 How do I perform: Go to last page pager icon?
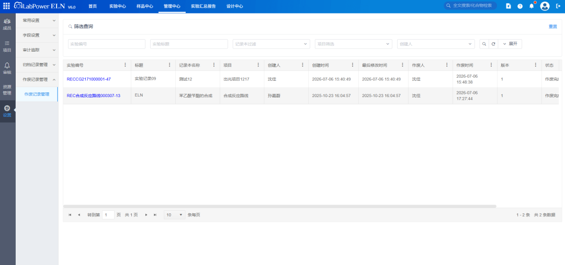tap(155, 215)
